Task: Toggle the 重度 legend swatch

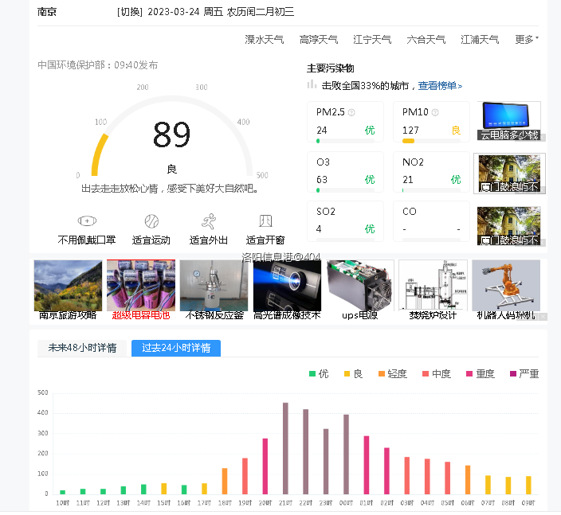Action: pos(469,374)
